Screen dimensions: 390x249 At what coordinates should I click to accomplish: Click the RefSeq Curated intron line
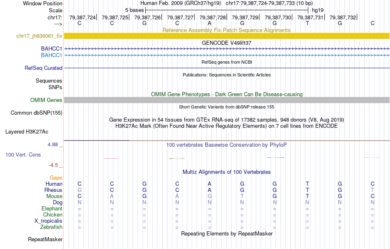tap(227, 68)
